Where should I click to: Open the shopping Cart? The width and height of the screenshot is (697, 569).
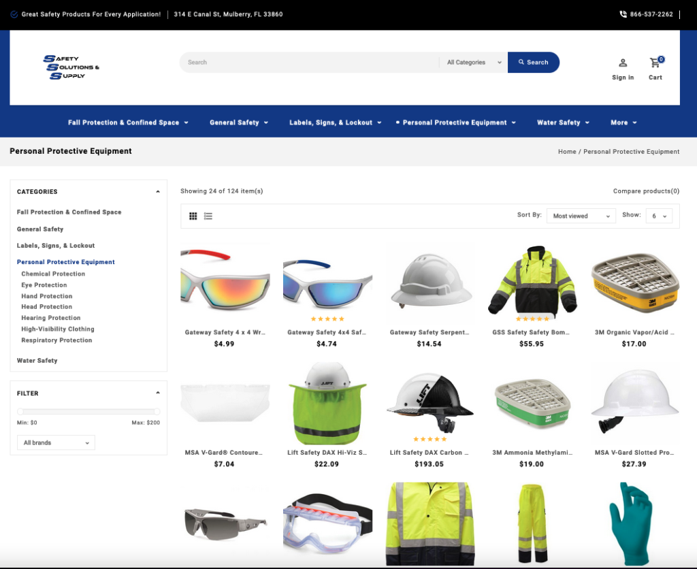click(654, 67)
